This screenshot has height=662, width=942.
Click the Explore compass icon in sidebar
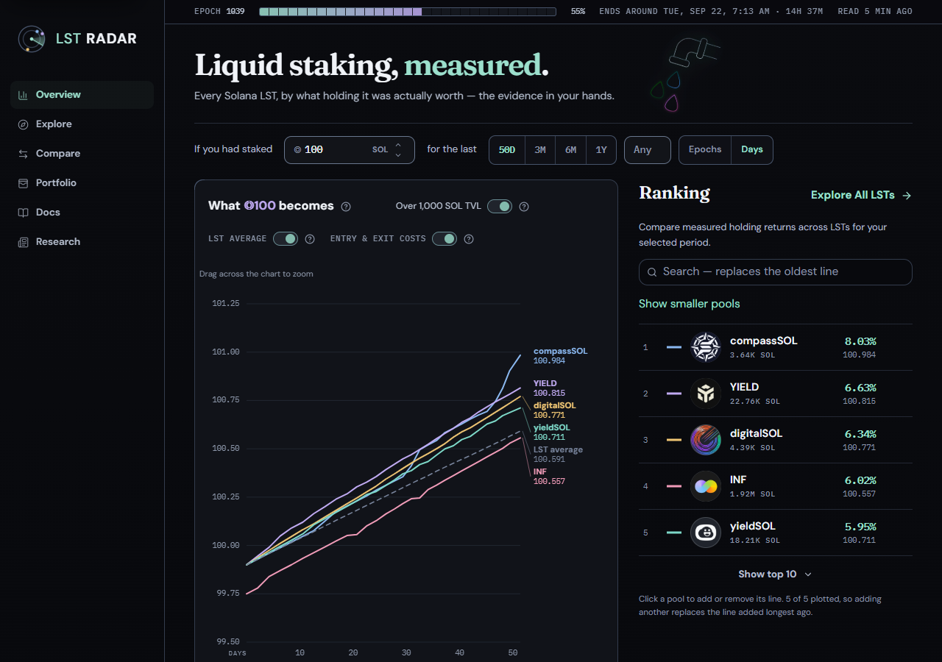23,124
